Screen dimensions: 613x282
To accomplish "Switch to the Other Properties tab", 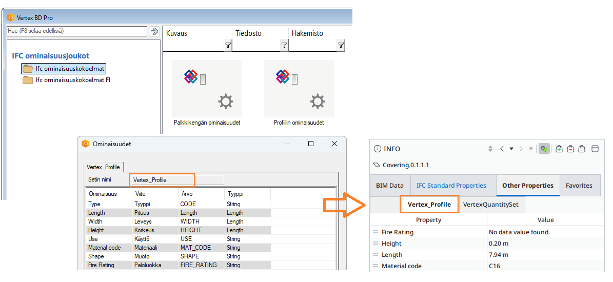I will (x=528, y=186).
